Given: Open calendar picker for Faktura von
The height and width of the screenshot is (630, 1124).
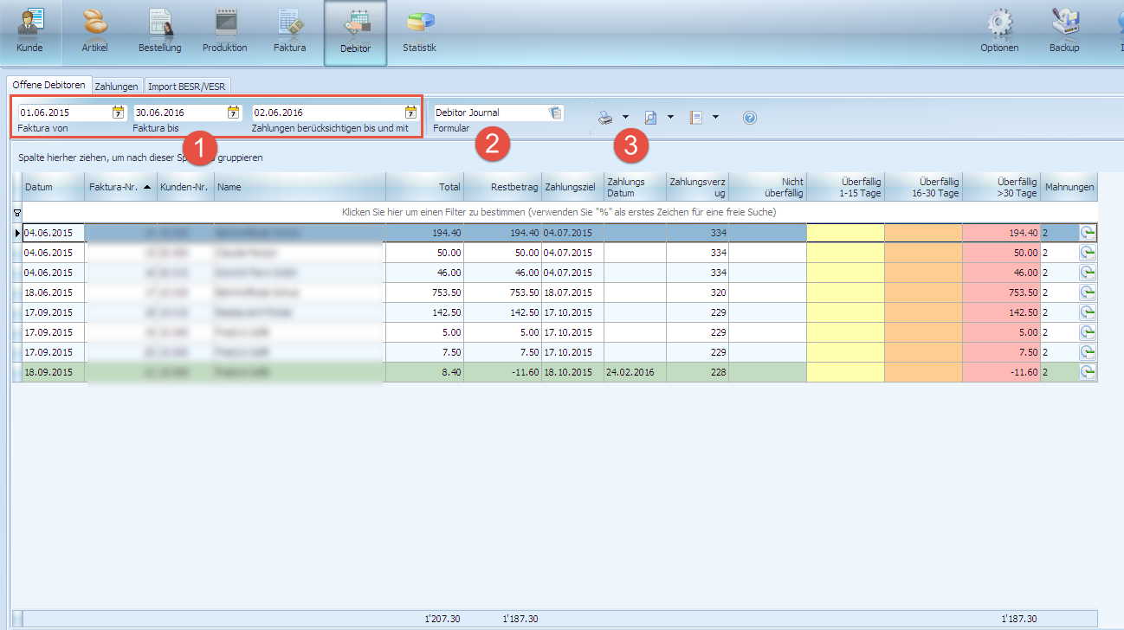Looking at the screenshot, I should [x=118, y=112].
